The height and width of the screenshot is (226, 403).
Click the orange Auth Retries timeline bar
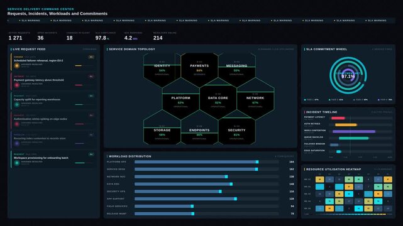click(x=346, y=125)
